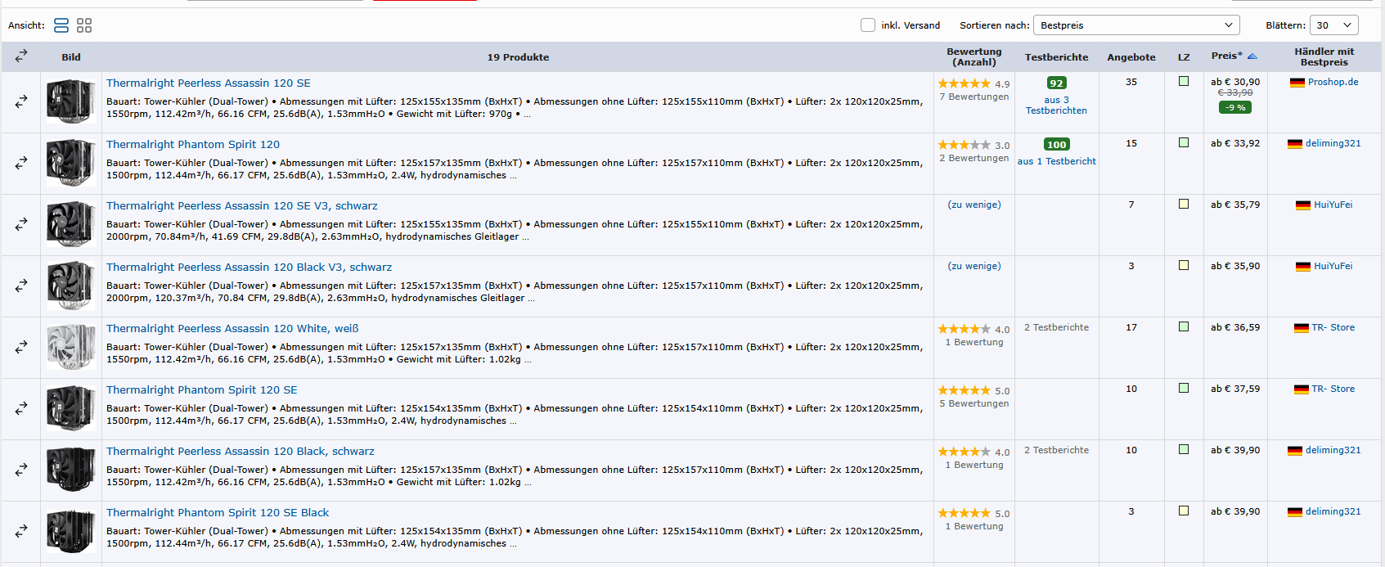Toggle LZ checkbox for Peerless Assassin 120 Black V3
This screenshot has width=1385, height=567.
(1183, 265)
